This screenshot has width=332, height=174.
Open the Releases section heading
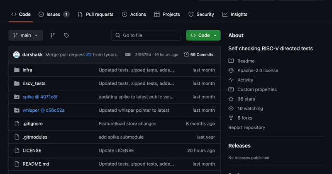click(x=239, y=146)
